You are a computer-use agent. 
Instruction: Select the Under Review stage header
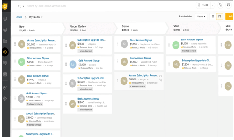(89, 28)
